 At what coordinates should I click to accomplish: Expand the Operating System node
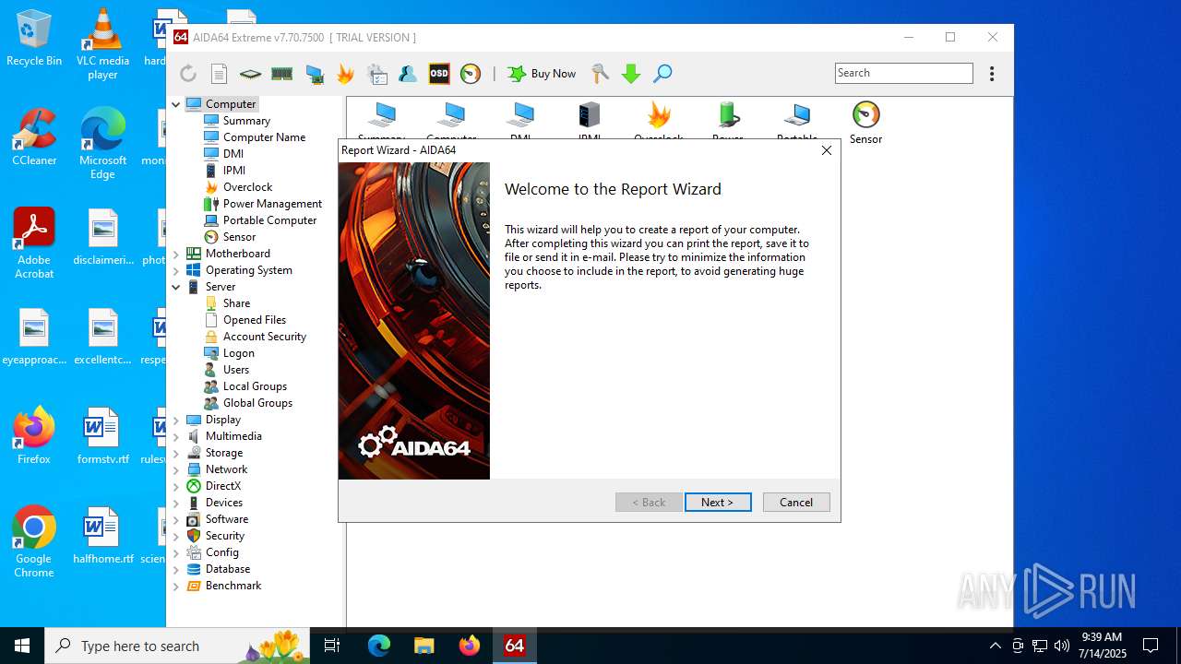[176, 270]
